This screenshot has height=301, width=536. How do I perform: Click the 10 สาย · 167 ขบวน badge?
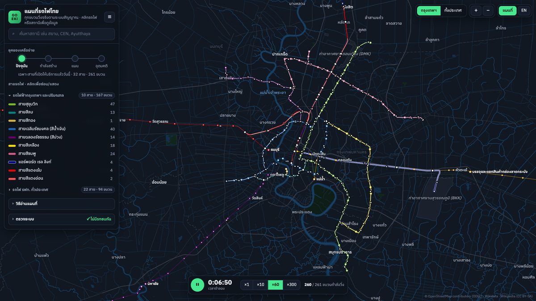[96, 95]
